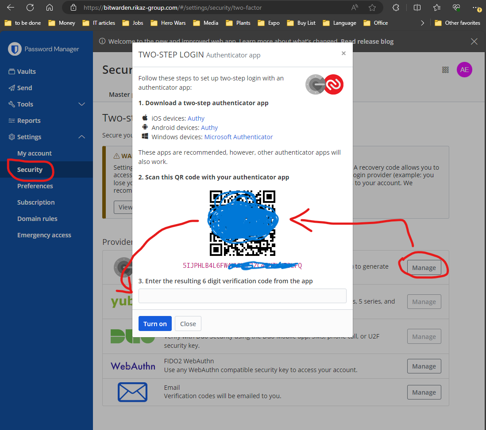Click Manage for the YubiKey provider
This screenshot has width=486, height=430.
[x=424, y=302]
